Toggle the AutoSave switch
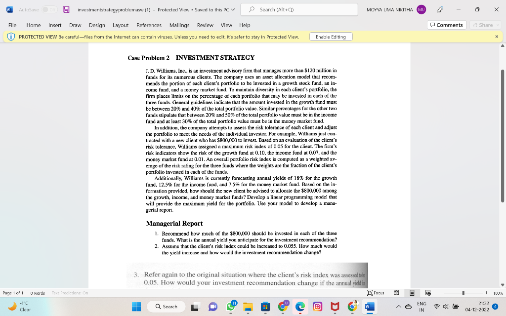The height and width of the screenshot is (316, 506). (49, 10)
